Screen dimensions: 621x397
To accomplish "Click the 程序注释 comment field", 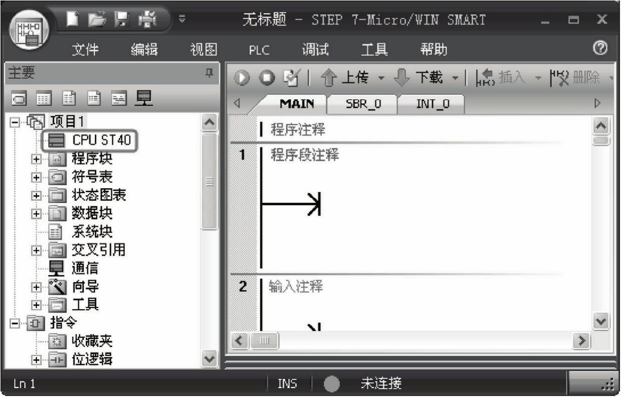I will (x=298, y=131).
